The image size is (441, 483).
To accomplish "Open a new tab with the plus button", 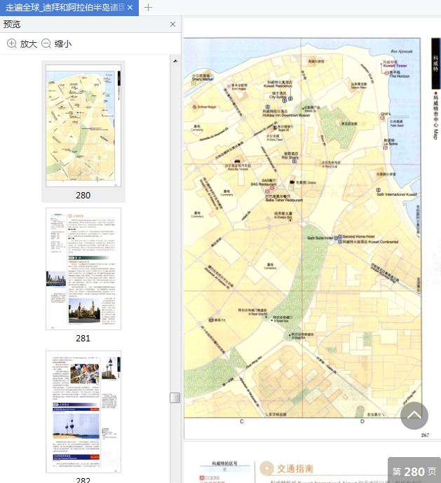I will [x=148, y=7].
